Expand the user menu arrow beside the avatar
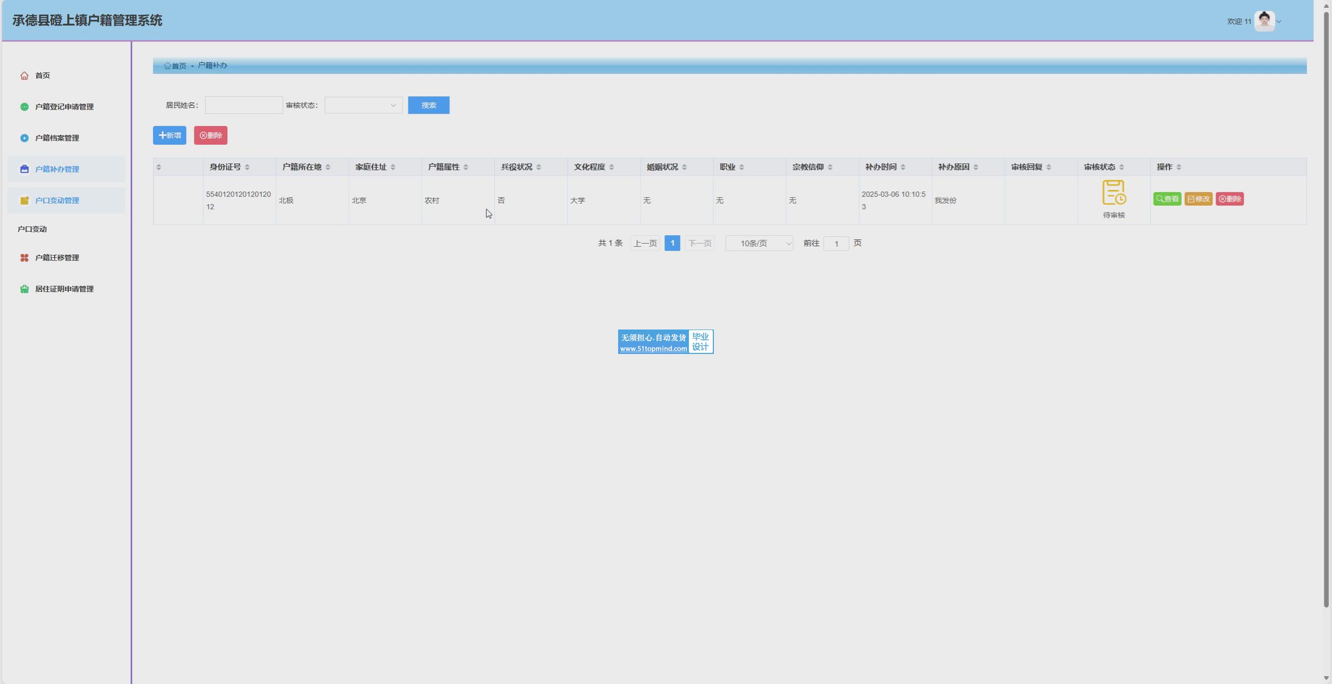The height and width of the screenshot is (684, 1332). 1279,22
